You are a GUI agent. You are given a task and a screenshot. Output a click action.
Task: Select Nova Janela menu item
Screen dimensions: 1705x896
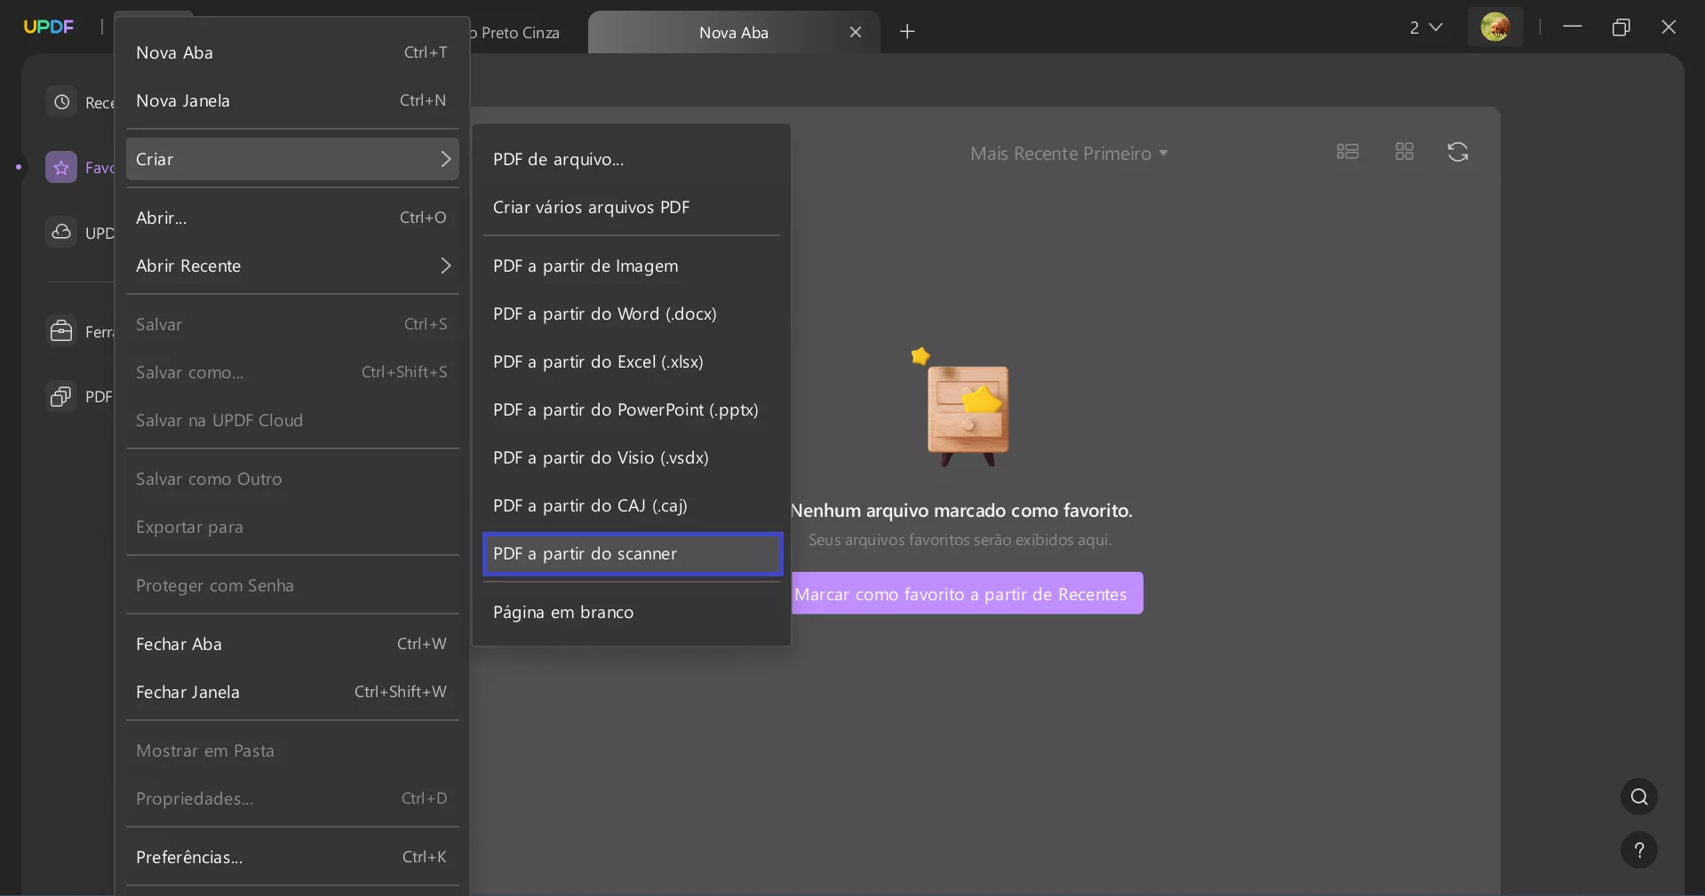[292, 100]
